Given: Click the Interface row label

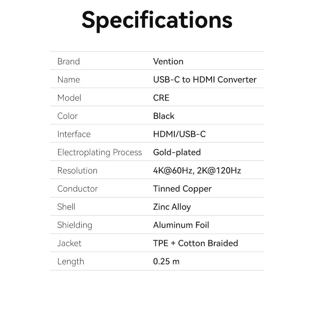Looking at the screenshot, I should [74, 134].
